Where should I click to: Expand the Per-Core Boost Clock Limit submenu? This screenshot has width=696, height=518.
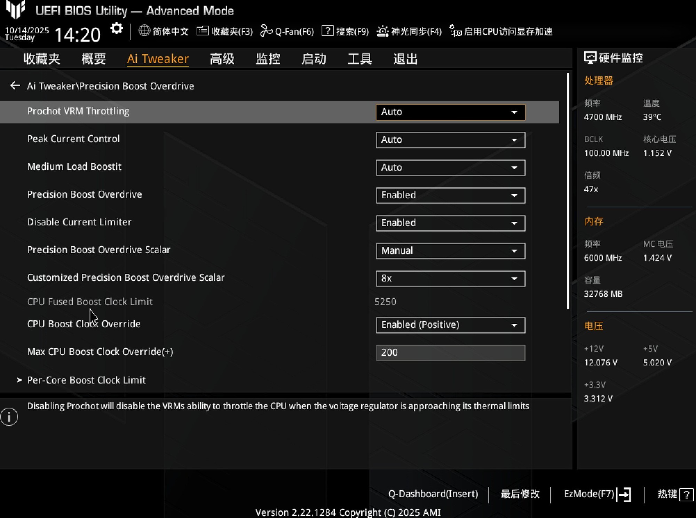point(86,380)
